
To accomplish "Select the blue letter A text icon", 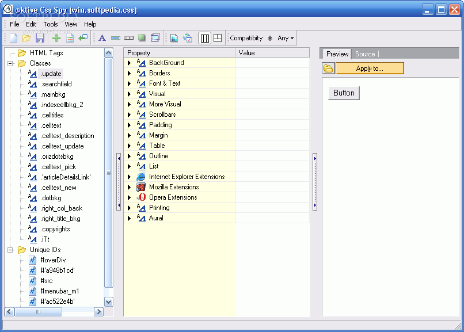I will point(102,38).
